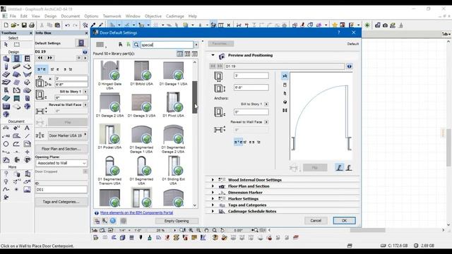Click the New document icon in toolbar

click(x=6, y=25)
